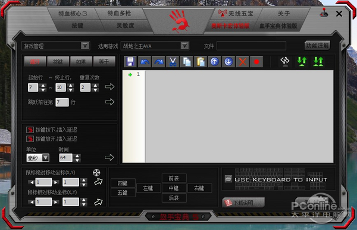Click the undo arrow icon
Screen dimensions: 357x230
[145, 62]
